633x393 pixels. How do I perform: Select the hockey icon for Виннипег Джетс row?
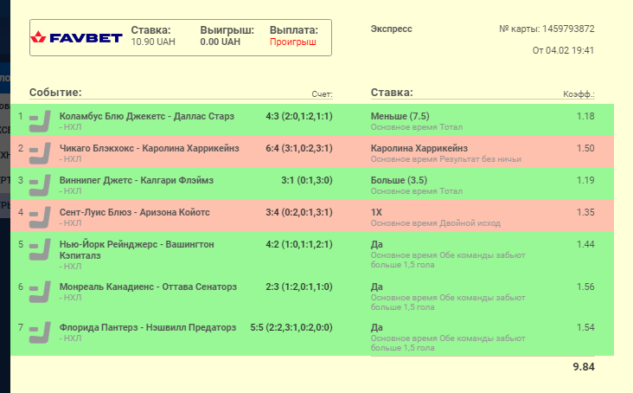[x=39, y=185]
